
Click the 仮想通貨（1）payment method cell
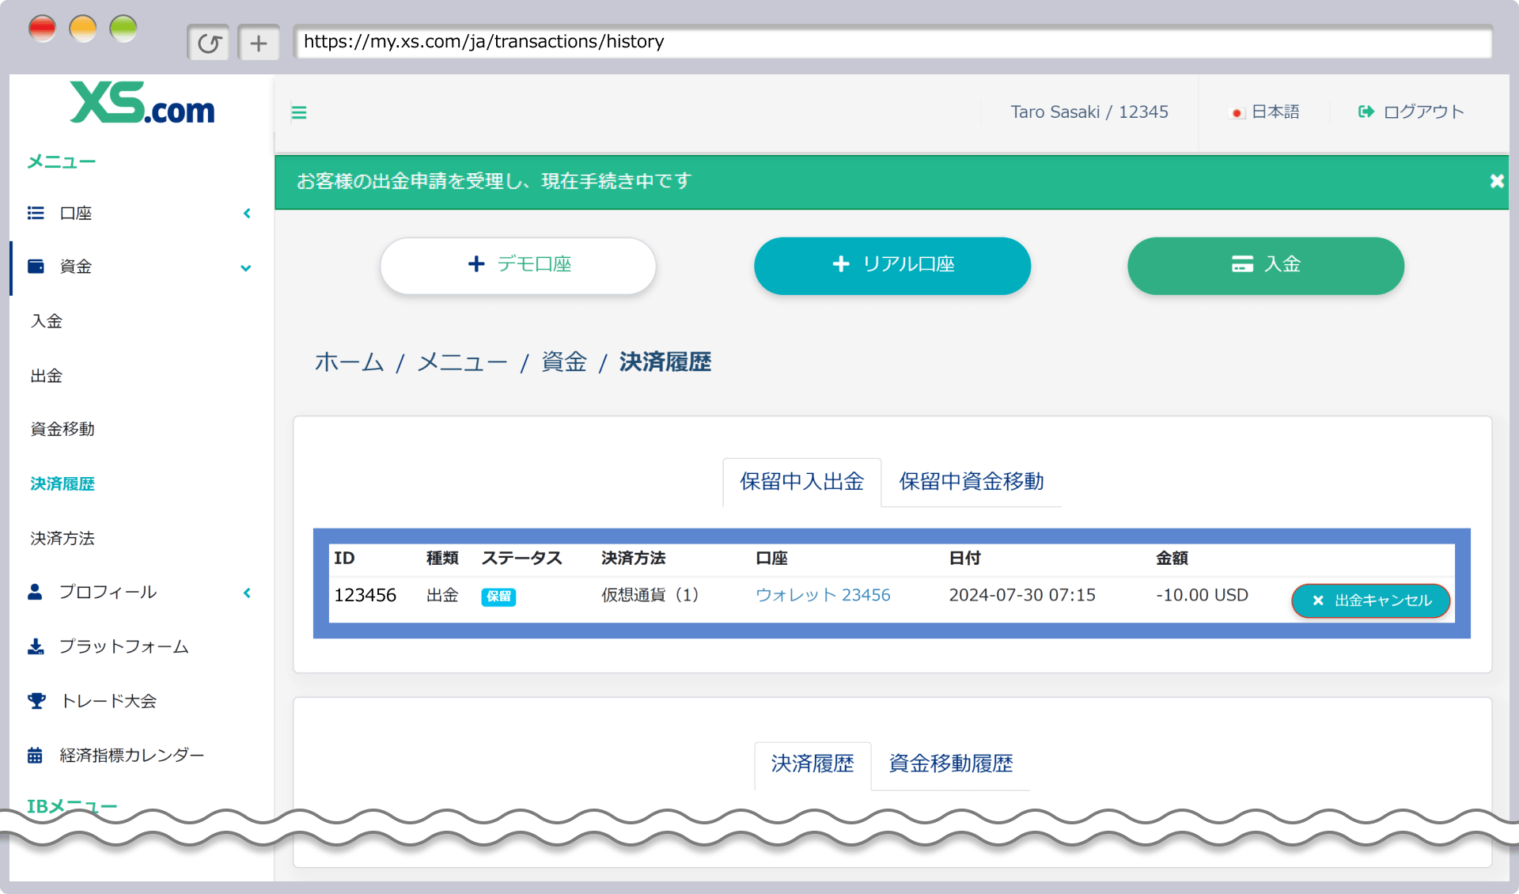coord(650,595)
